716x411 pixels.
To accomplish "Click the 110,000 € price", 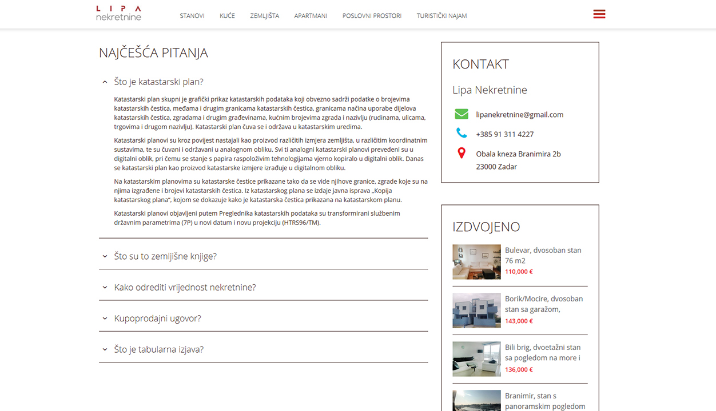I will click(519, 272).
